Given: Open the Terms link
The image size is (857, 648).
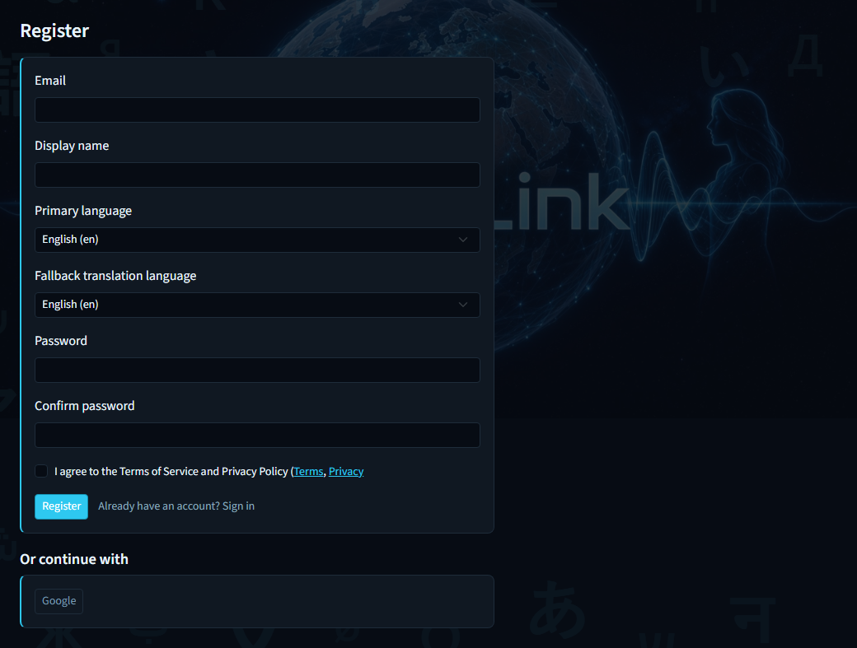Looking at the screenshot, I should coord(309,471).
